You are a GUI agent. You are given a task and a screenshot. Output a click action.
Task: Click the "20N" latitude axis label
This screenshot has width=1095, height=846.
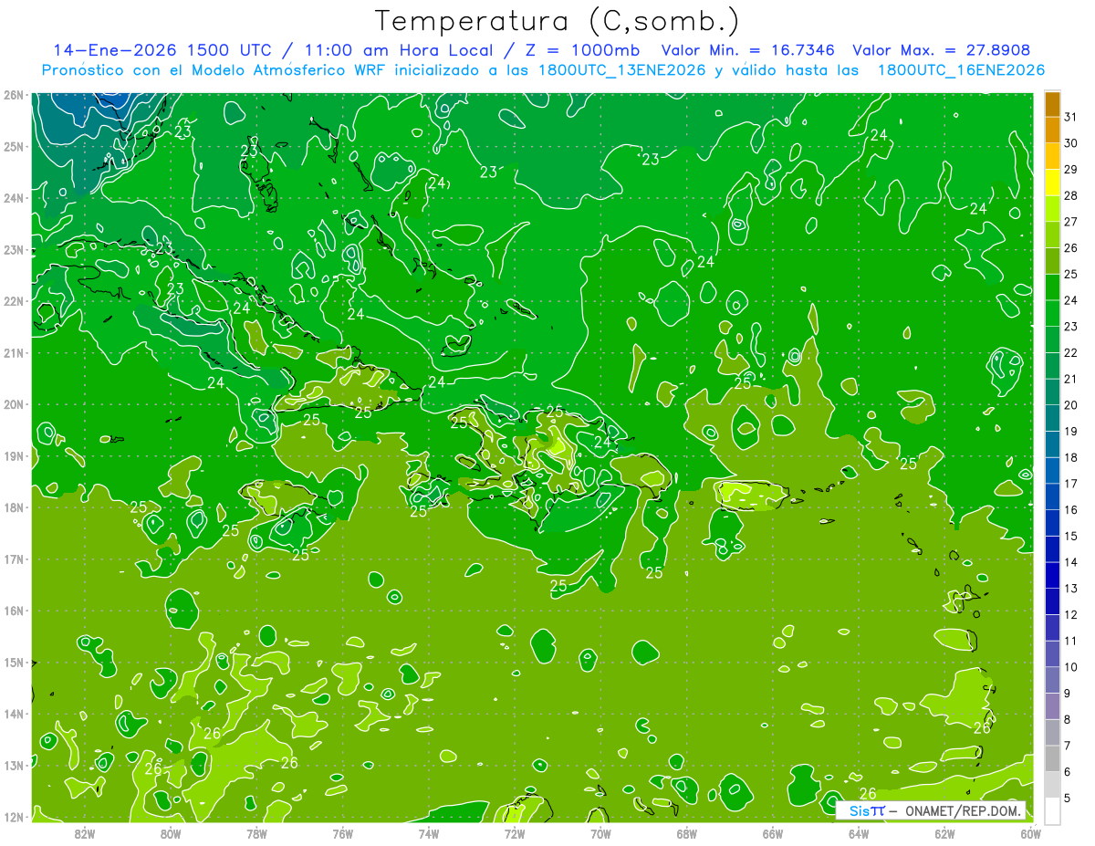pyautogui.click(x=13, y=404)
